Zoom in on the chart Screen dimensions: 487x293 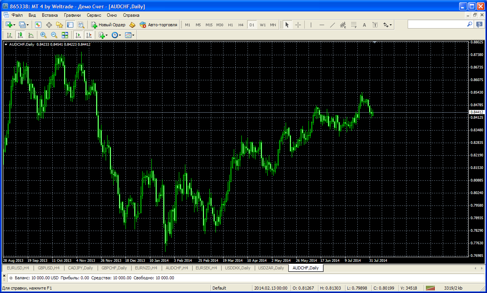[x=43, y=35]
